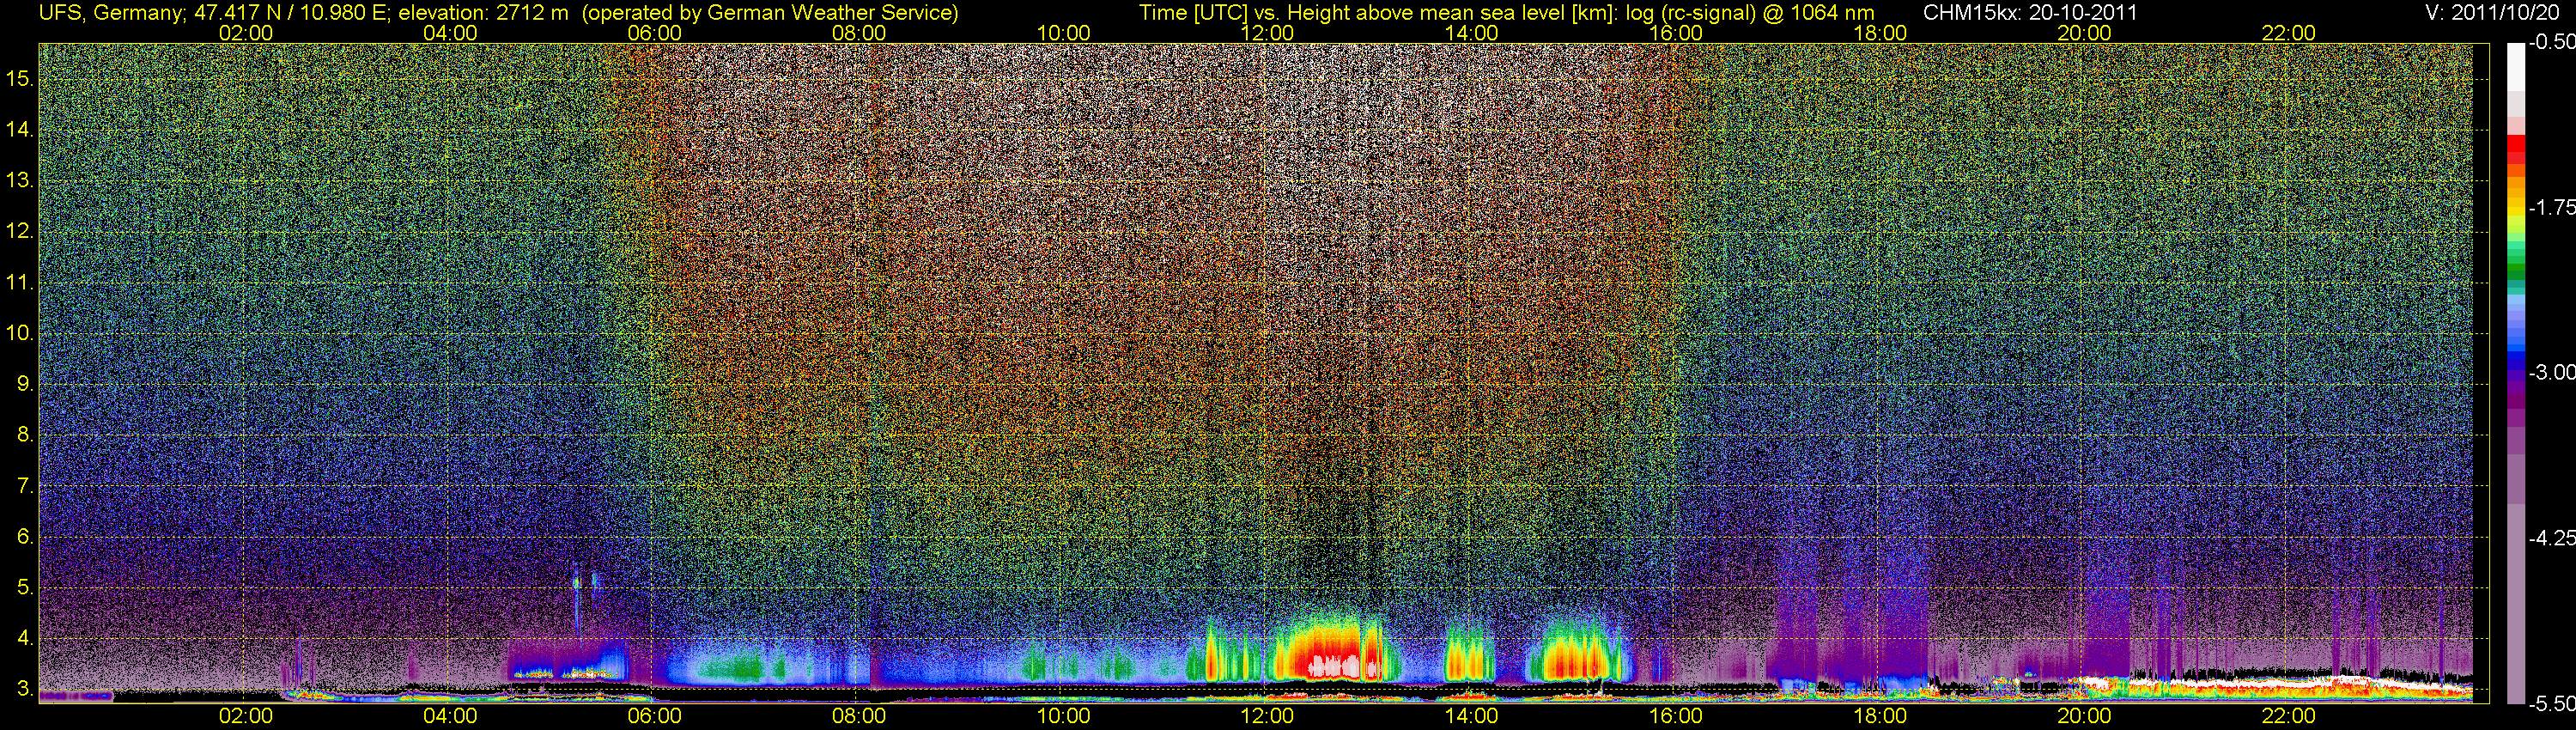Click the '10.' height axis label
Screen dimensions: 2576x730
click(20, 333)
